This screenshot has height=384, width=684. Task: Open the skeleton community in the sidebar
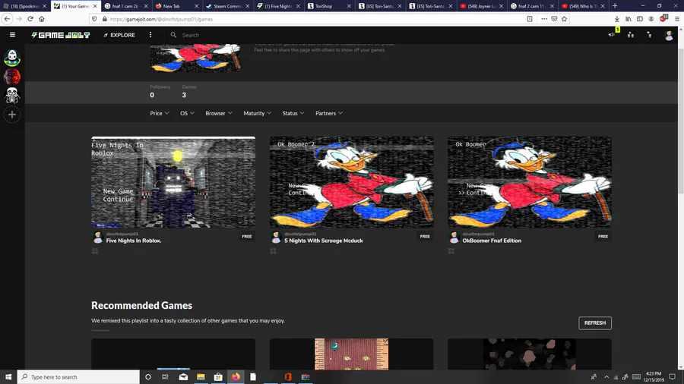[12, 96]
